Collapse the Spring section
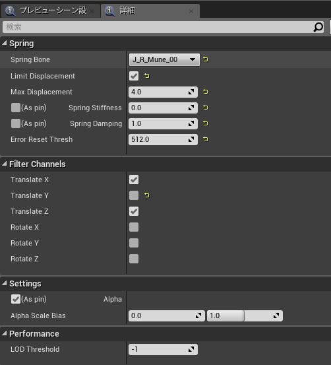This screenshot has height=365, width=331. click(4, 43)
